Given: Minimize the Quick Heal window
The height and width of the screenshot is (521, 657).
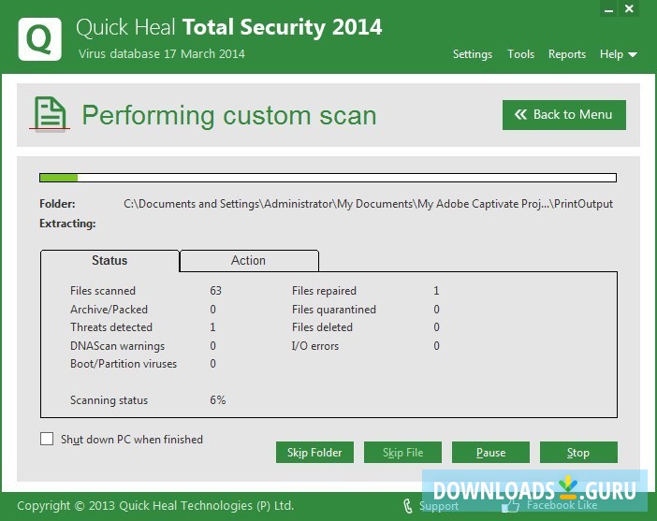Looking at the screenshot, I should [x=609, y=8].
